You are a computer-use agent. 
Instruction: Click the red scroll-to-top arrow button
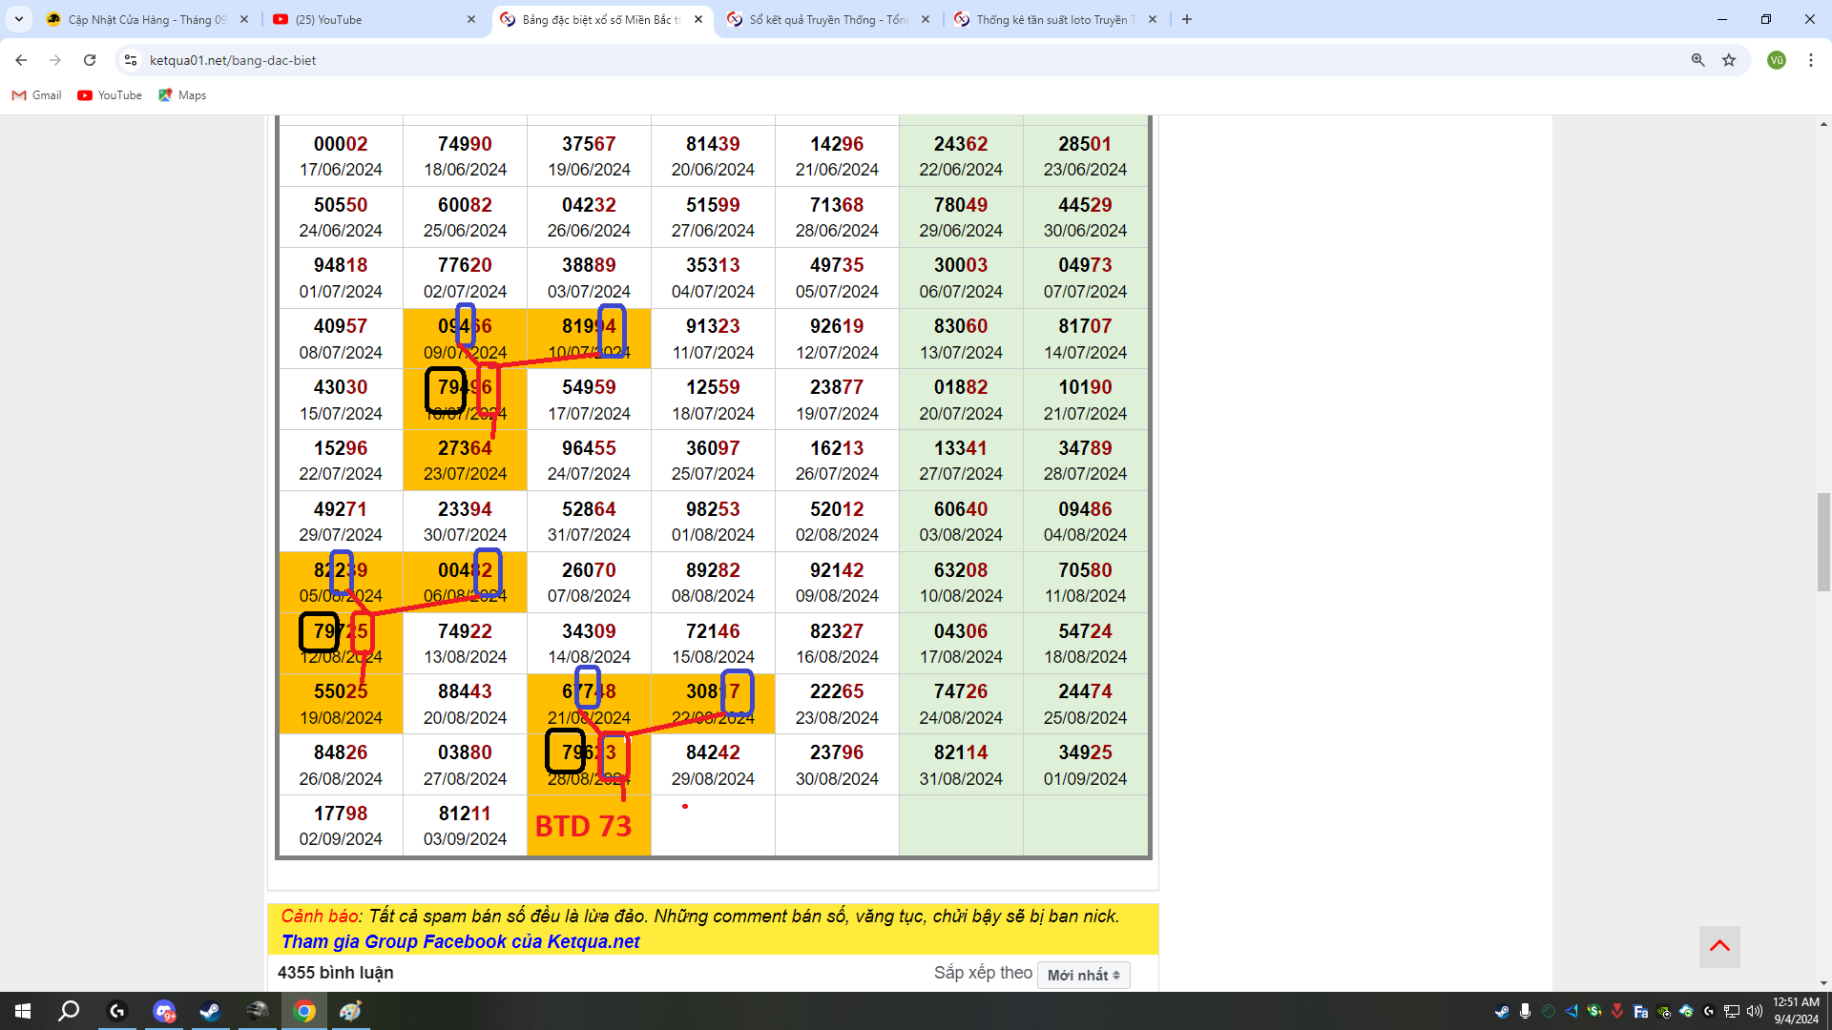tap(1719, 946)
